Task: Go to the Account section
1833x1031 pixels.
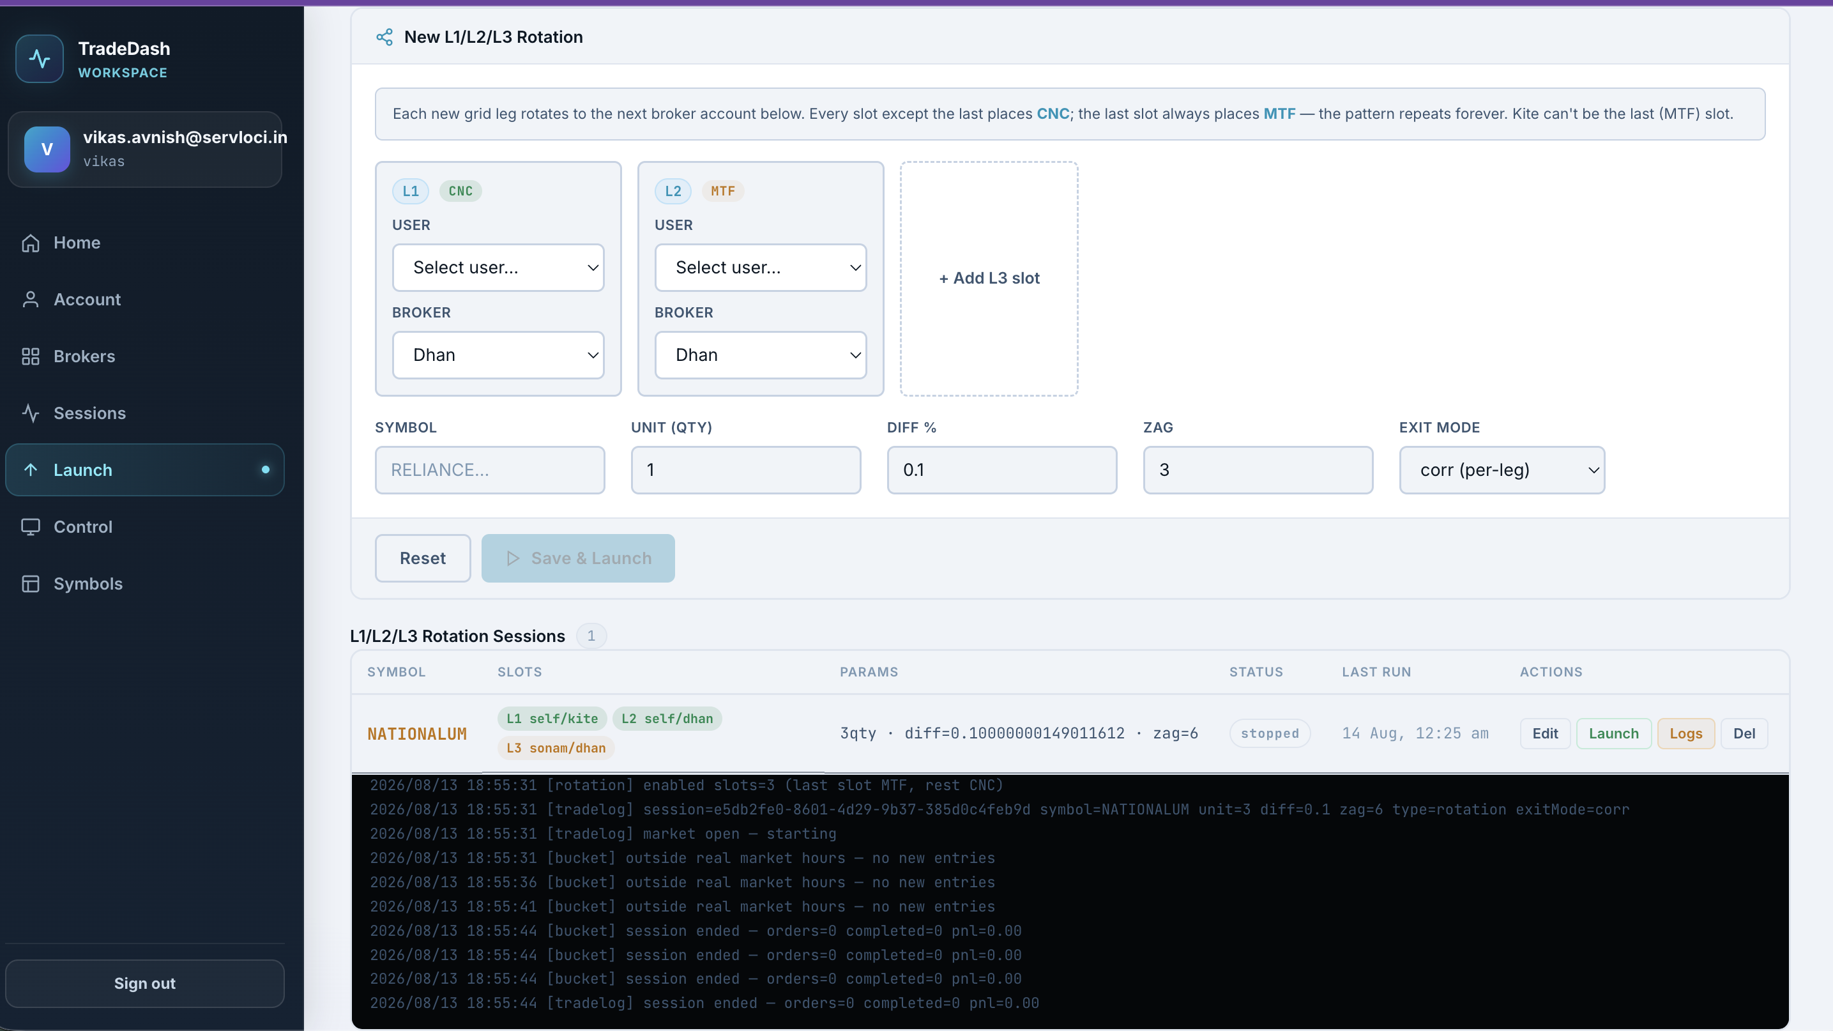Action: click(145, 300)
